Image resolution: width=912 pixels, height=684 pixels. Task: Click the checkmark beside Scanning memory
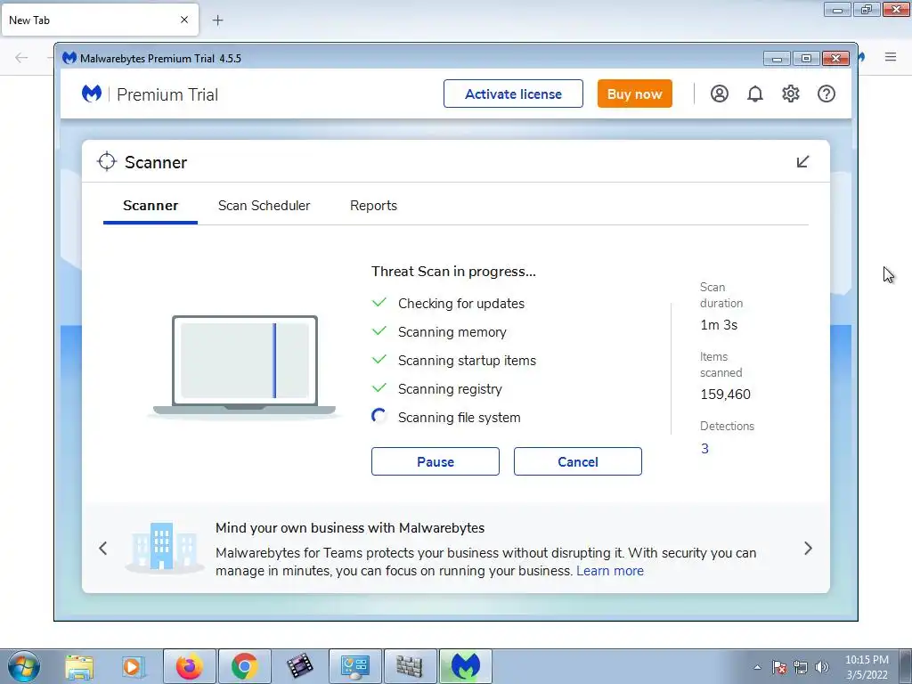tap(379, 331)
